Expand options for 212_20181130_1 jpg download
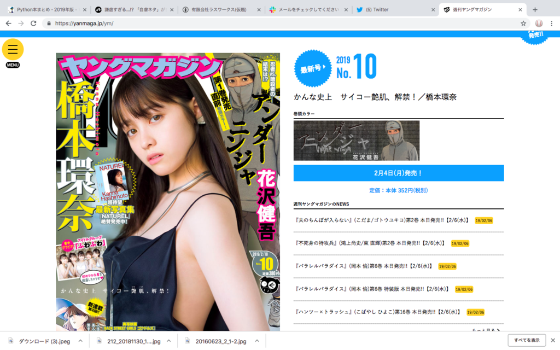The image size is (560, 350). click(168, 341)
